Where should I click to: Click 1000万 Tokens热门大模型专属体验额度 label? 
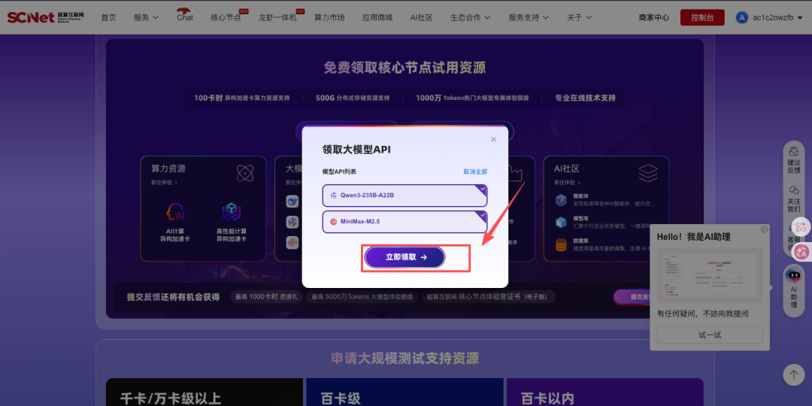(472, 98)
